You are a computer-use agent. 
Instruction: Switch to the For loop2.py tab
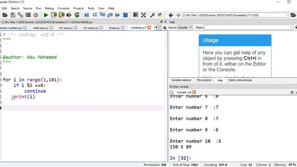tap(91, 28)
